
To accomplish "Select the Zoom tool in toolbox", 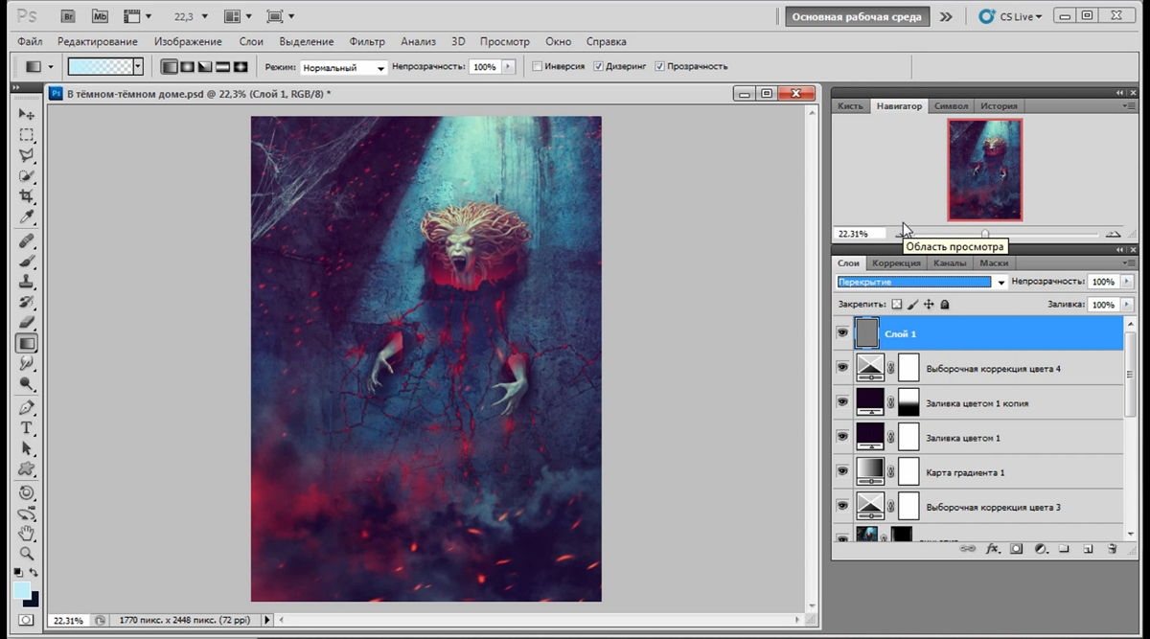I will tap(27, 554).
